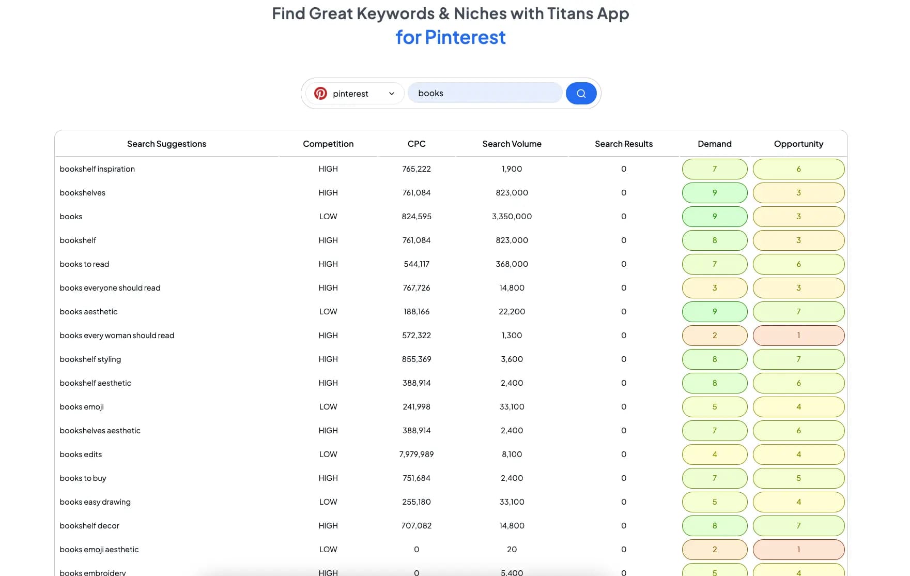
Task: Click demand badge 4 for books edits
Action: coord(715,454)
